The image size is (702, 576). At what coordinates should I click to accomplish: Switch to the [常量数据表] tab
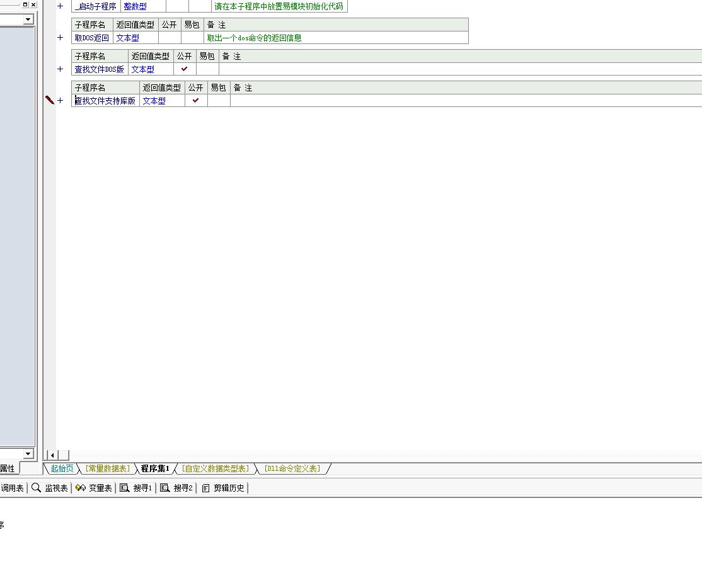tap(107, 468)
